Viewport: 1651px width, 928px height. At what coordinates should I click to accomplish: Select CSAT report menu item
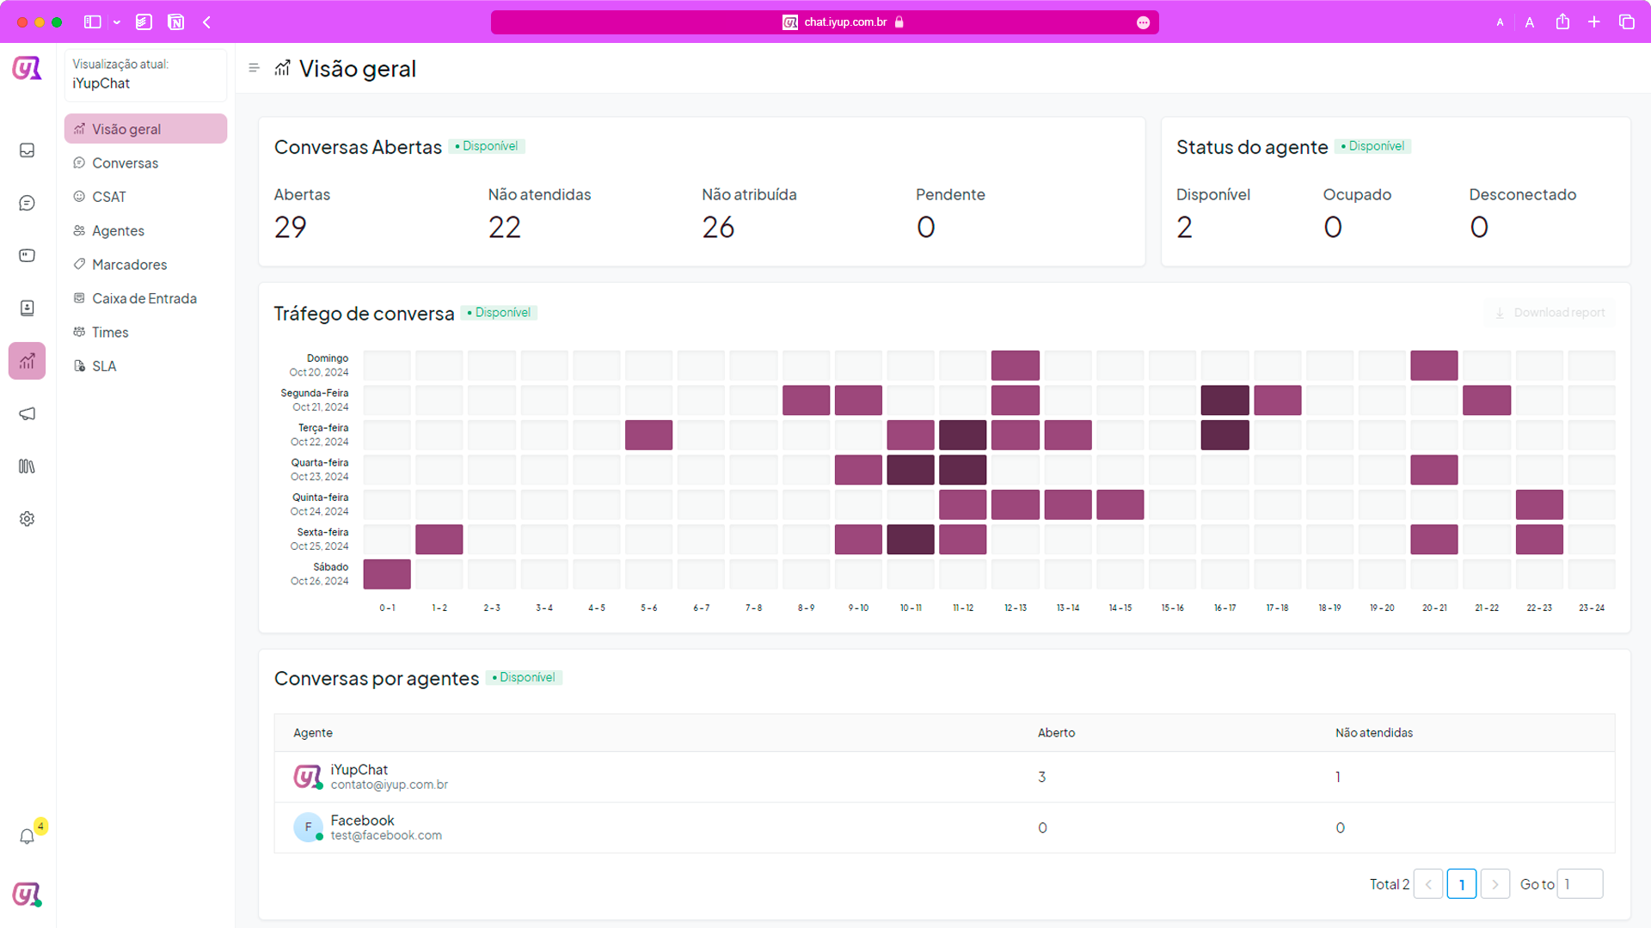[108, 197]
